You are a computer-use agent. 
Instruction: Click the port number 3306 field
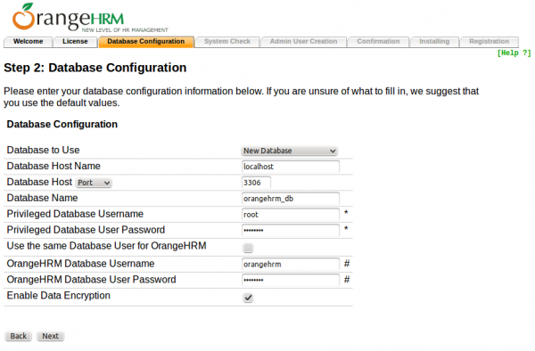coord(256,183)
